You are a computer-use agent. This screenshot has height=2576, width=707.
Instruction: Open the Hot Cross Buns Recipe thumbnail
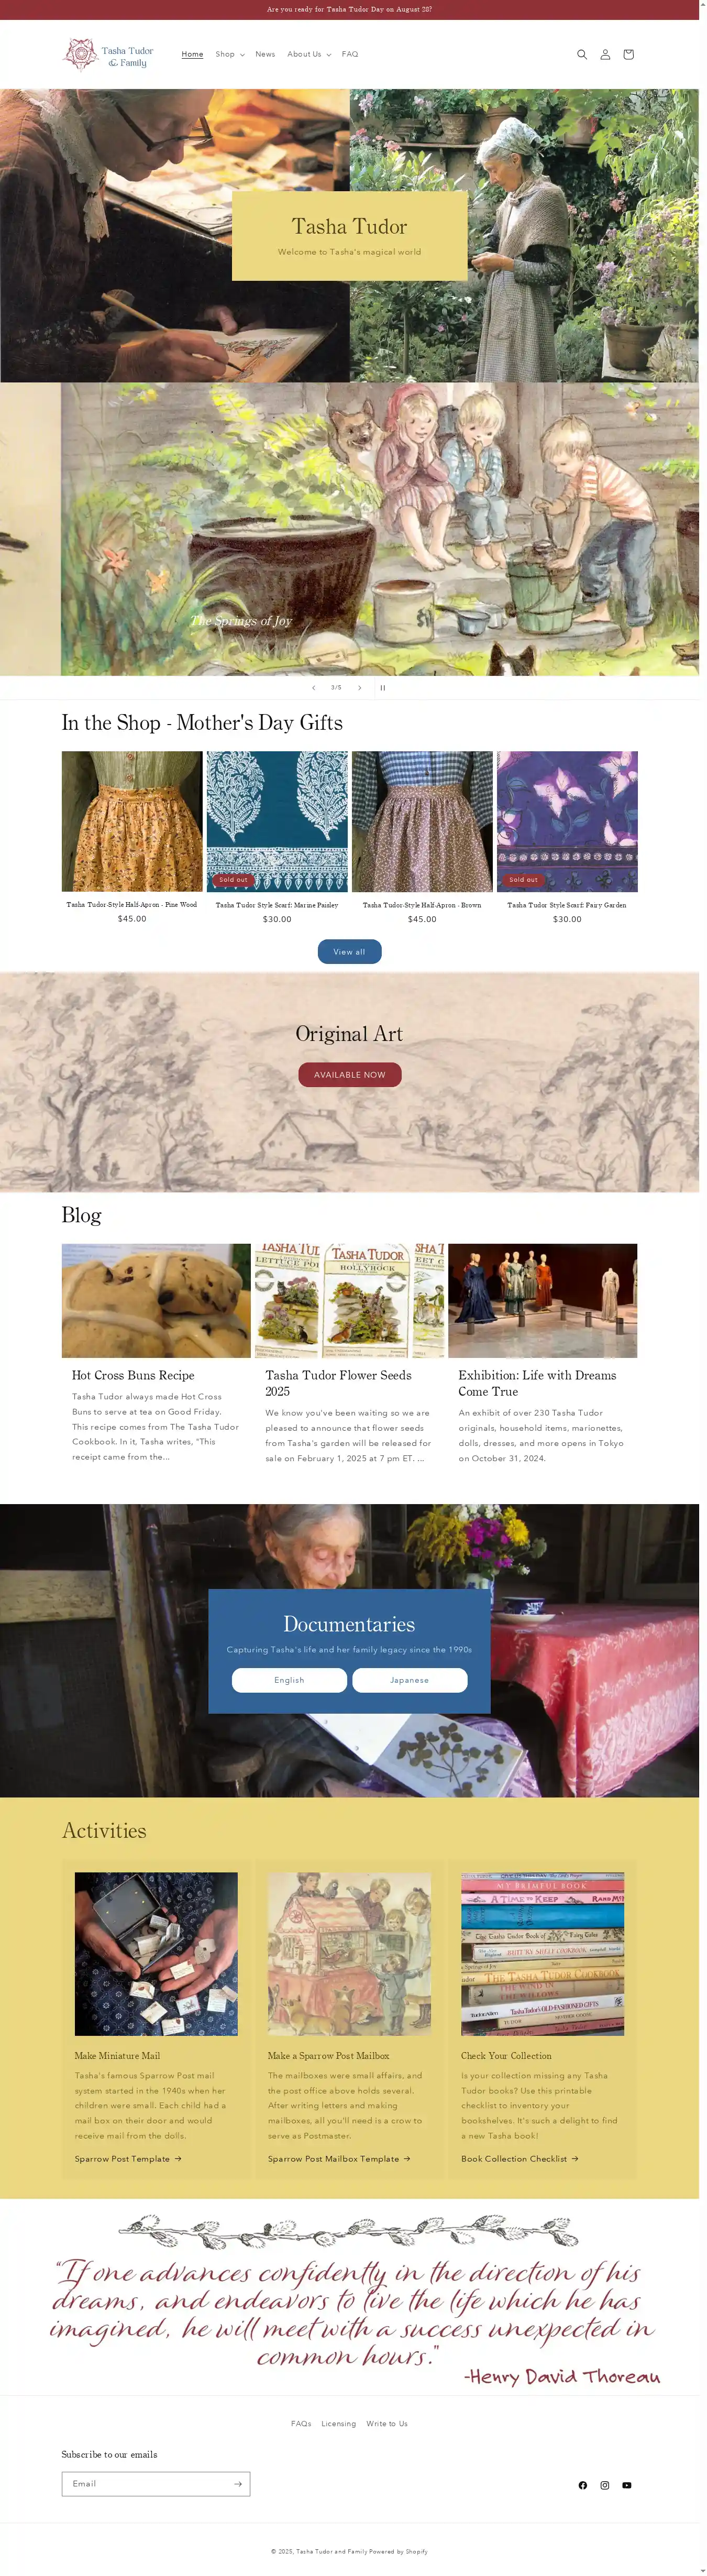[156, 1300]
